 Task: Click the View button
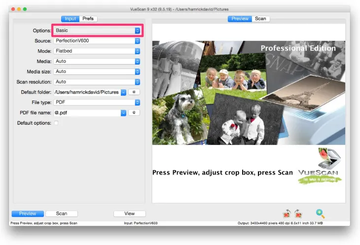130,213
